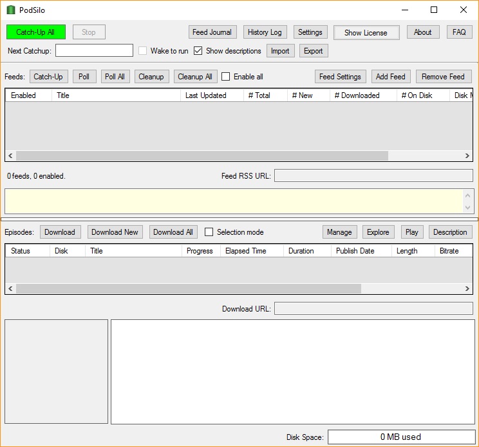Sort feeds by Title column
Screen dimensions: 479x447
tap(116, 95)
